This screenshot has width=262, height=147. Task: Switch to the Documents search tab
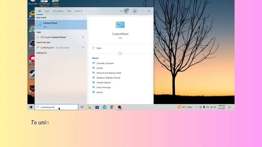pos(58,11)
